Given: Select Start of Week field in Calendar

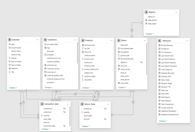Looking at the screenshot, I should [16, 65].
